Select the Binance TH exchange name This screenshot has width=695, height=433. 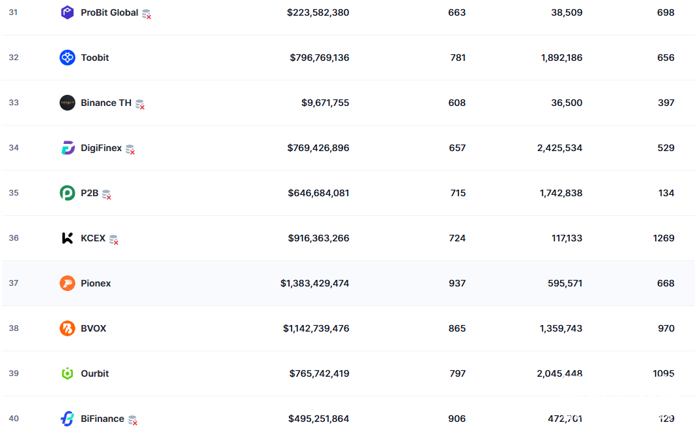106,103
